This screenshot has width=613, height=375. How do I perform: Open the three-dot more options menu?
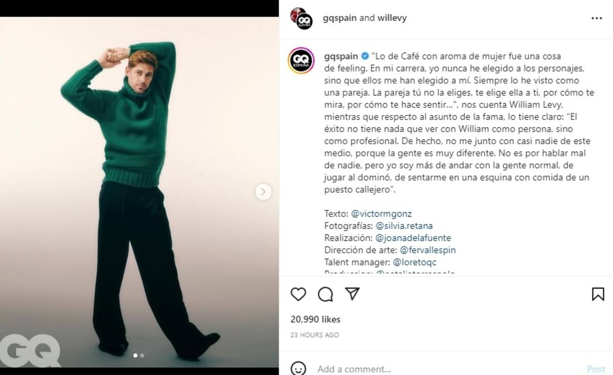point(597,18)
